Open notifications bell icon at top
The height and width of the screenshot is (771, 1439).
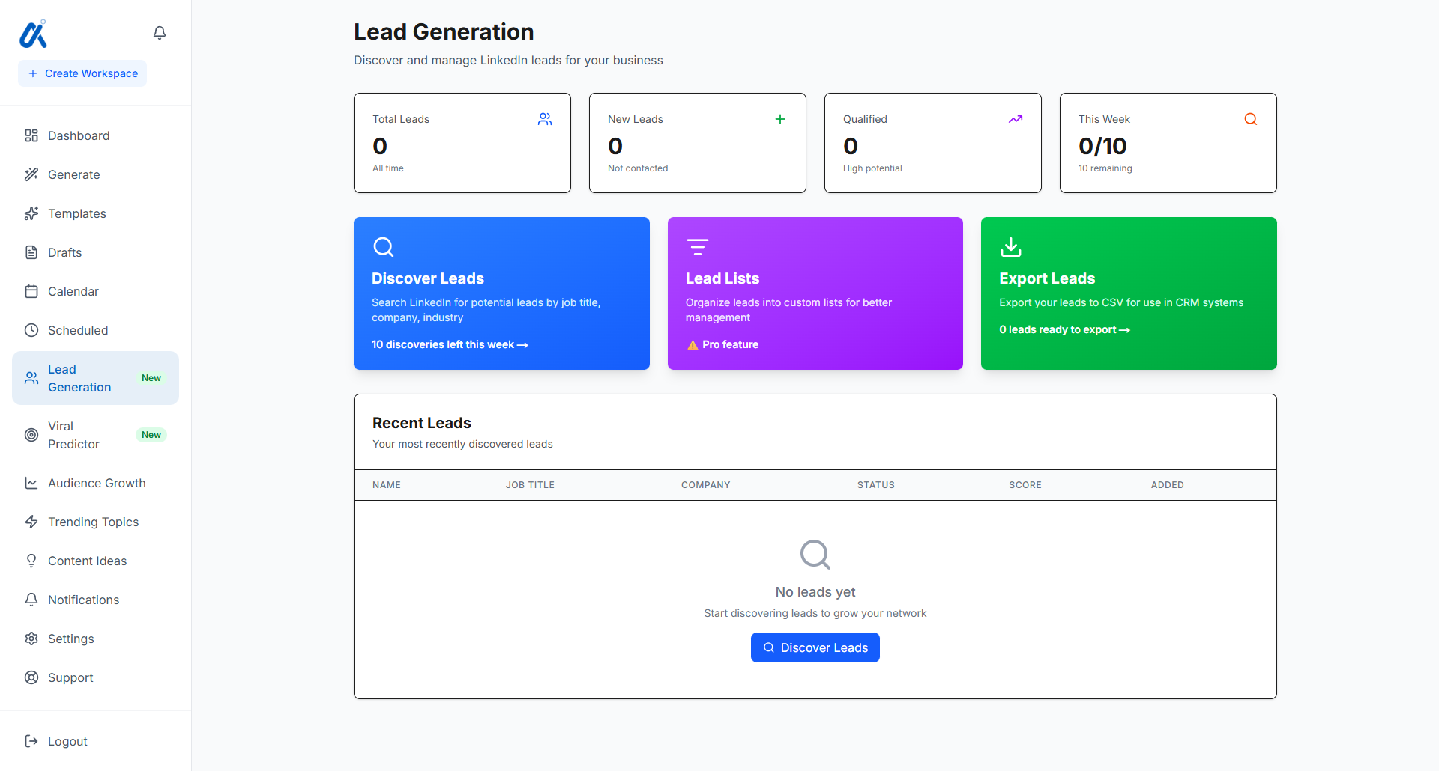[160, 33]
